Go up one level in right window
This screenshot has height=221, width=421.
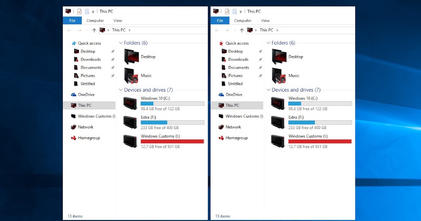pyautogui.click(x=242, y=31)
